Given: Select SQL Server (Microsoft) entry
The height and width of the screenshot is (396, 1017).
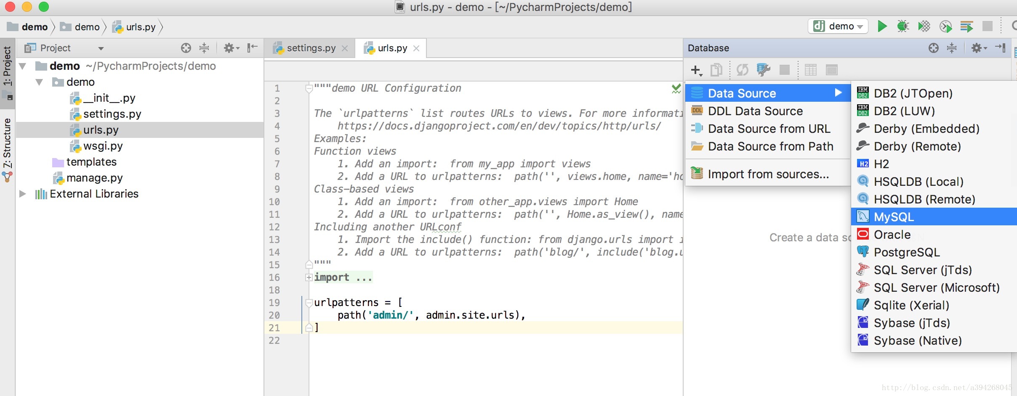Looking at the screenshot, I should 934,288.
